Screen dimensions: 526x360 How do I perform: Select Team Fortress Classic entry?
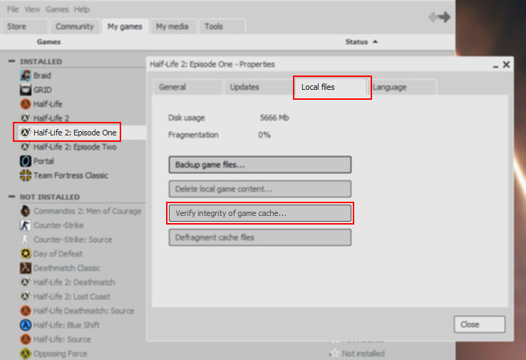71,175
